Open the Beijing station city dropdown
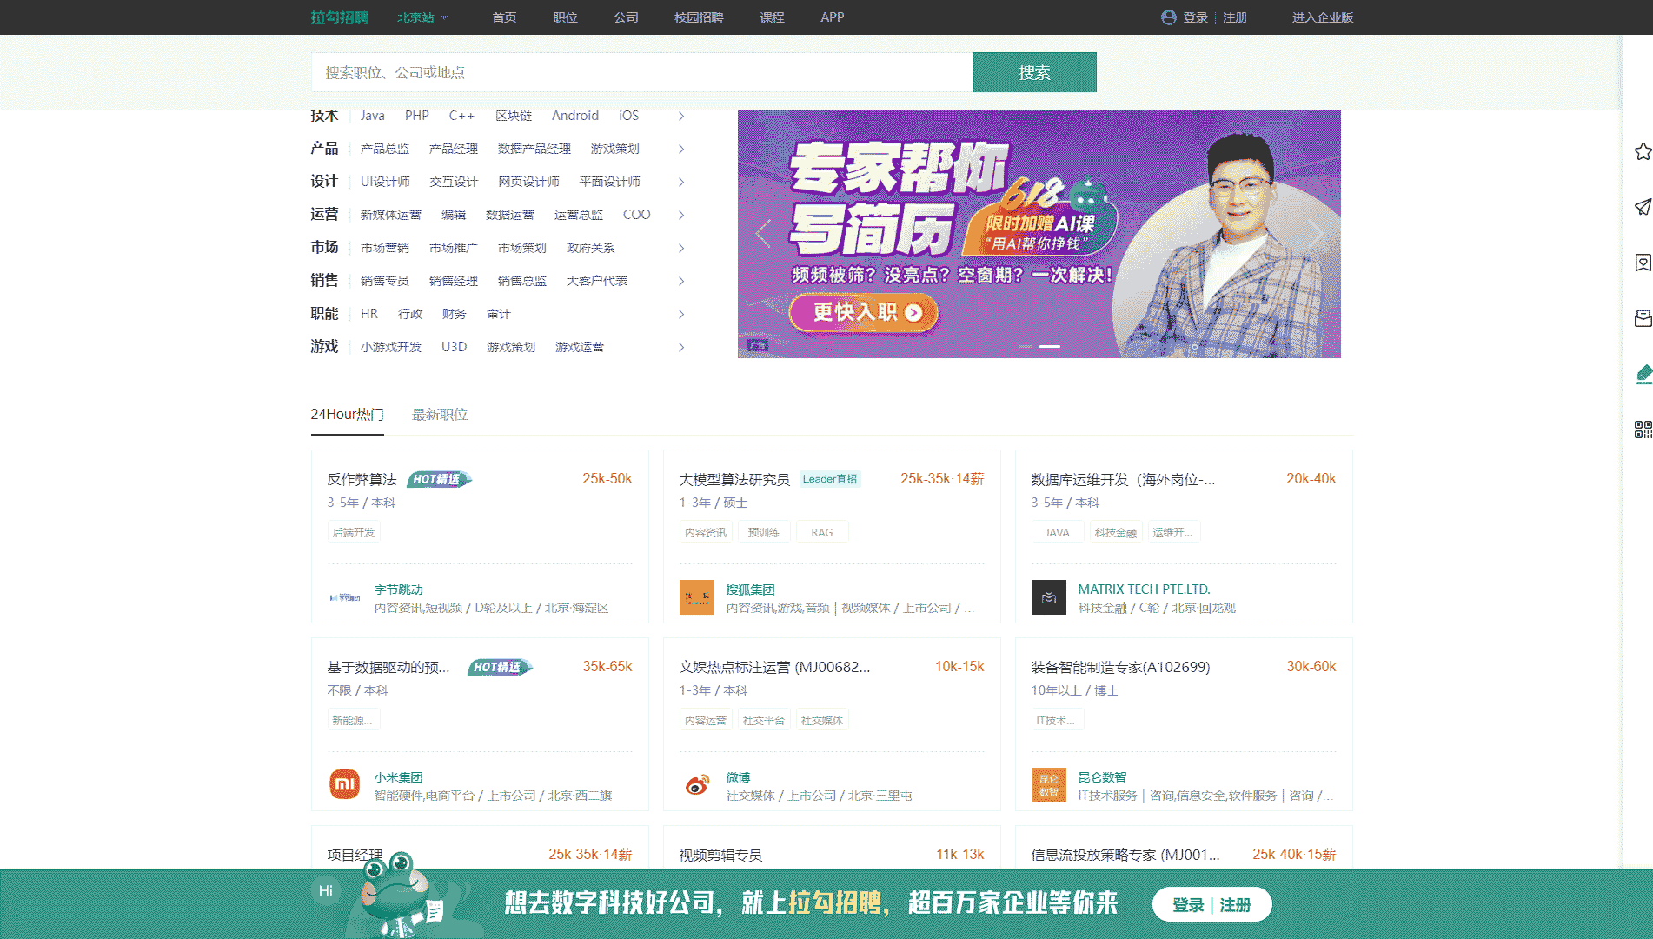 point(422,17)
